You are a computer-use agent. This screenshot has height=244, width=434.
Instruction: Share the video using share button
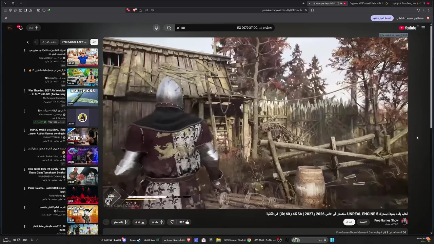[x=157, y=222]
